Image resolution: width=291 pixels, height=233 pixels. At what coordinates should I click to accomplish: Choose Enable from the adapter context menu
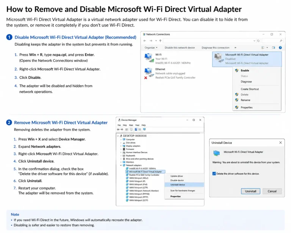(x=257, y=70)
